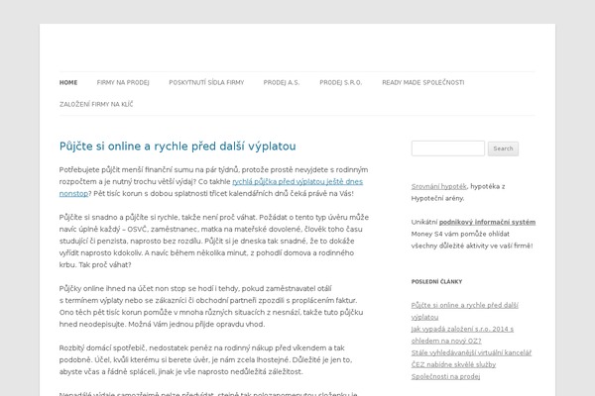Open ČEZ nabídne skvělé služby link
Screen dimensions: 595x396
click(453, 364)
